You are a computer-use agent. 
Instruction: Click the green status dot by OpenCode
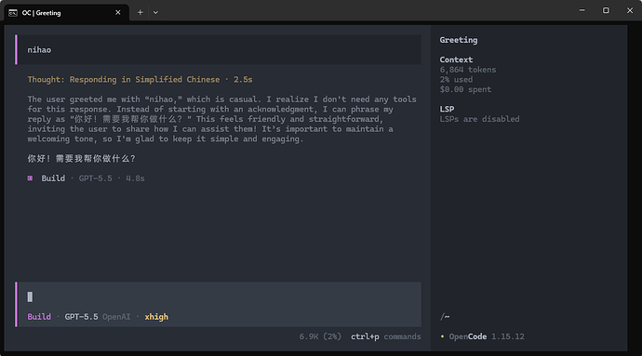tap(442, 336)
